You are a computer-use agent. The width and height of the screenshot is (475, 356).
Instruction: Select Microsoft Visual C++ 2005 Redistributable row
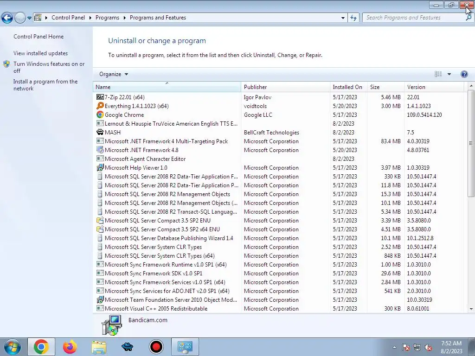[x=278, y=308]
